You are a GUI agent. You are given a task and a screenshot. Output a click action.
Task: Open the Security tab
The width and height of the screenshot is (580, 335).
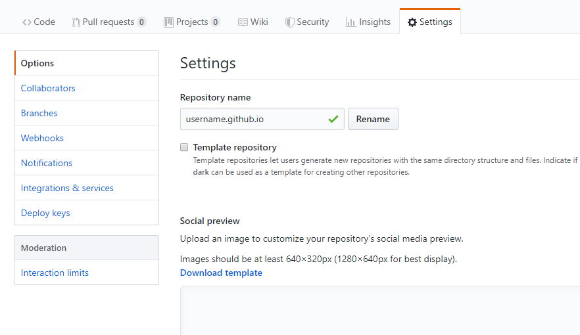(307, 22)
